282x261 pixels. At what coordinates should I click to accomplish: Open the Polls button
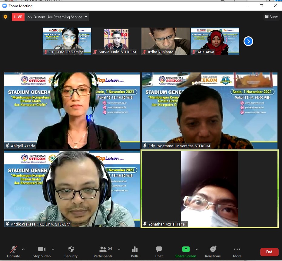click(135, 252)
